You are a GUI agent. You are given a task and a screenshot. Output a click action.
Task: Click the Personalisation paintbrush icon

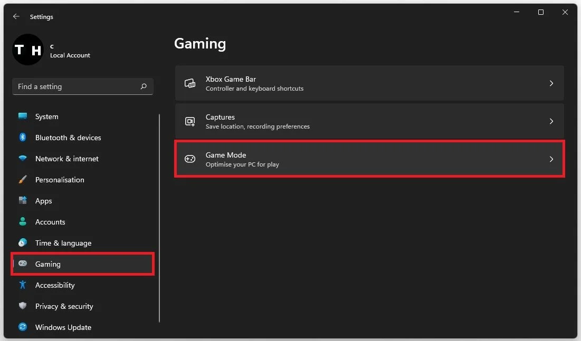pos(23,180)
